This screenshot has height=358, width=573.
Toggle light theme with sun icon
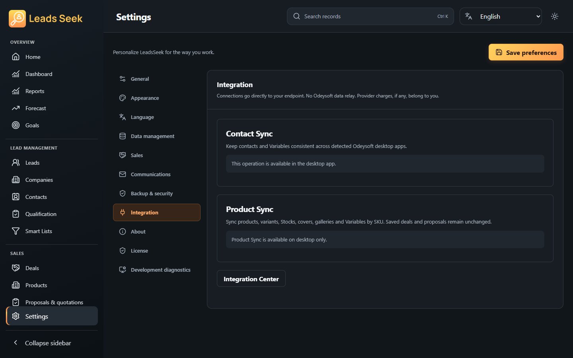click(x=555, y=16)
